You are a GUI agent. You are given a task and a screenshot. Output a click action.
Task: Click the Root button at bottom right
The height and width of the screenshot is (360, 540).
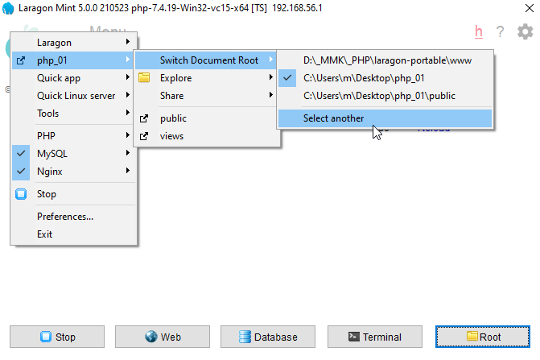(x=483, y=337)
